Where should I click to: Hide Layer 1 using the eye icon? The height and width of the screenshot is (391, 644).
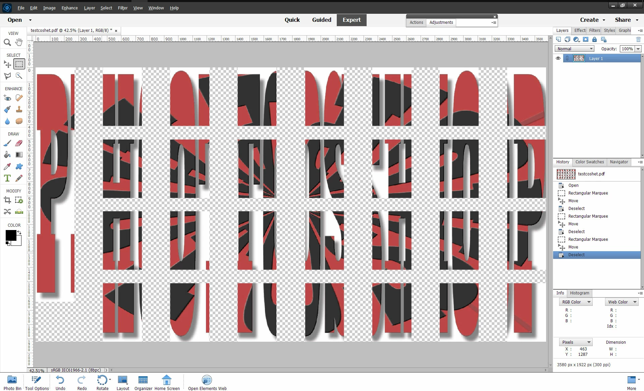click(x=558, y=58)
